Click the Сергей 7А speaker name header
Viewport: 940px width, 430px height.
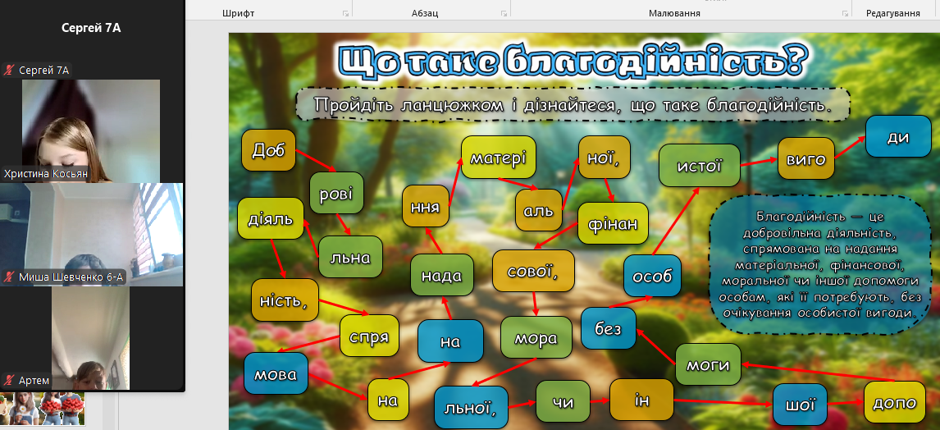[x=91, y=28]
